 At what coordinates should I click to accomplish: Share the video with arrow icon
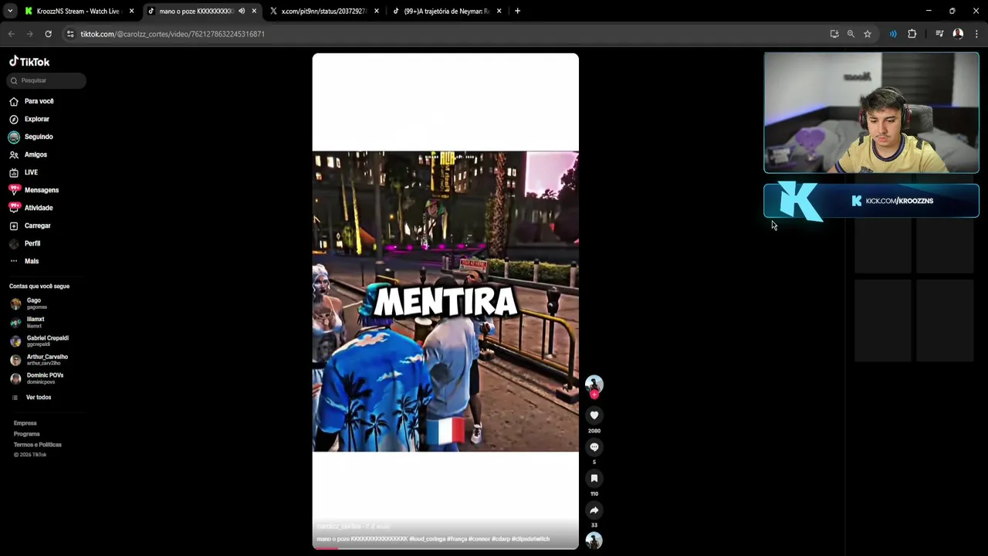point(594,510)
